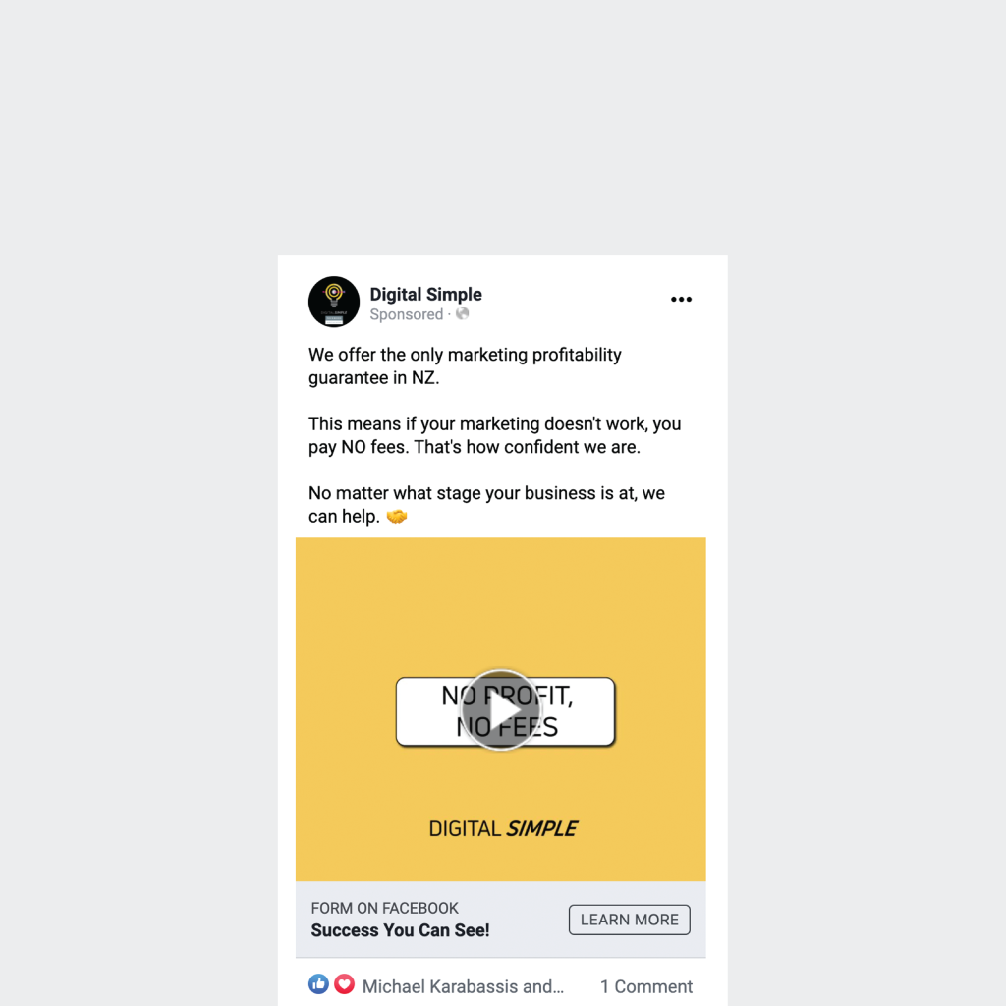The height and width of the screenshot is (1006, 1006).
Task: Click the marketing profitability guarantee paragraph
Action: coord(465,365)
